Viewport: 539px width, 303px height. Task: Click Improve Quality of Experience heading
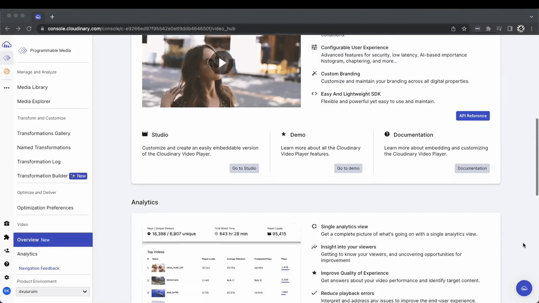pyautogui.click(x=354, y=273)
